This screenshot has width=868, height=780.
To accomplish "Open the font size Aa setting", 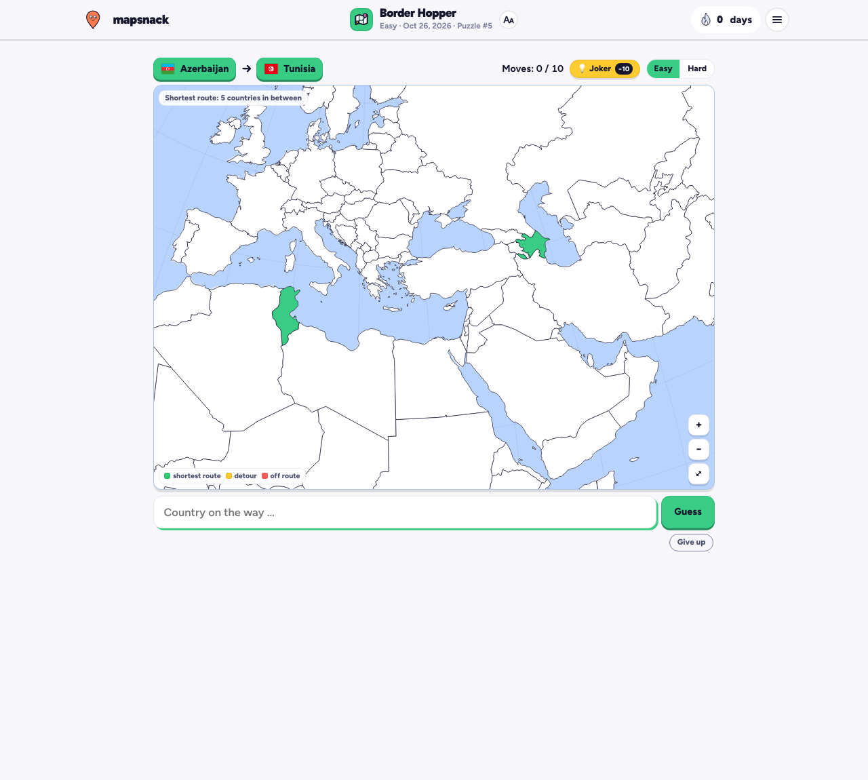I will 509,20.
